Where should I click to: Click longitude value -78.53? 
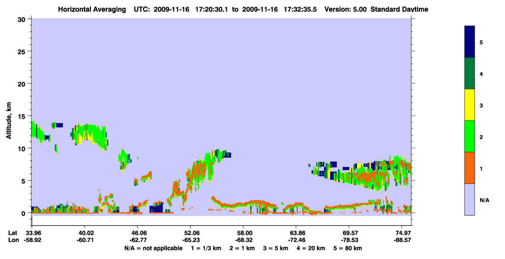coord(349,240)
